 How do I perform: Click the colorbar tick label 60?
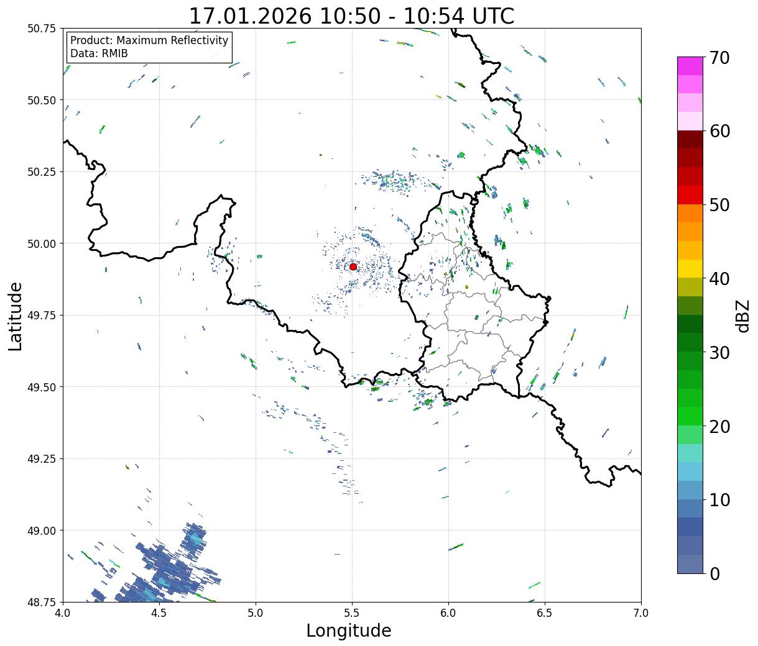[719, 131]
